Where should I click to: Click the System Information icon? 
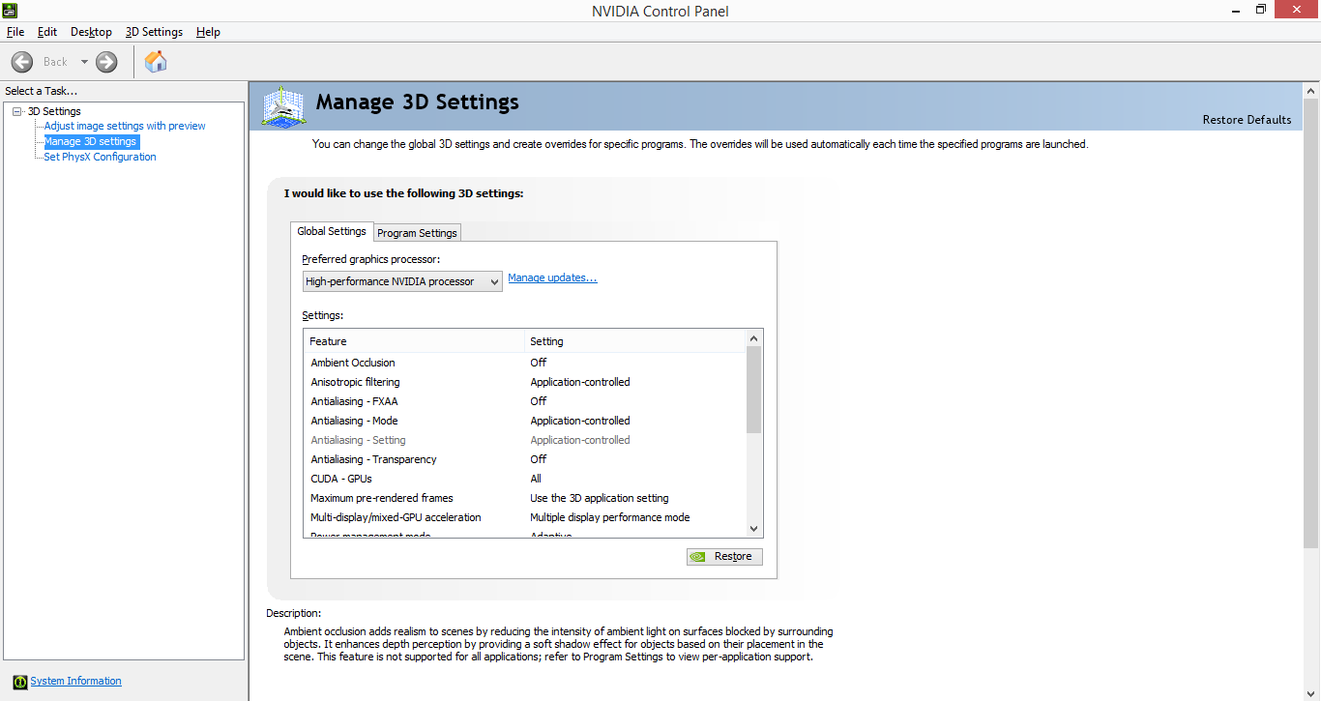(x=20, y=682)
